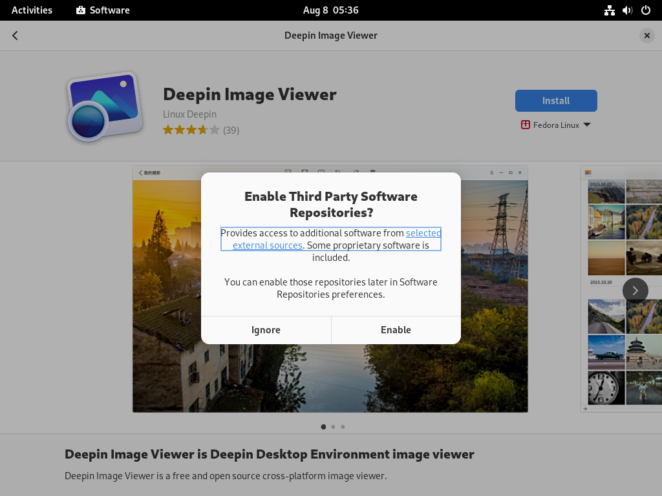Viewport: 662px width, 496px height.
Task: Click the second screenshot preview thumbnail grid
Action: (621, 289)
